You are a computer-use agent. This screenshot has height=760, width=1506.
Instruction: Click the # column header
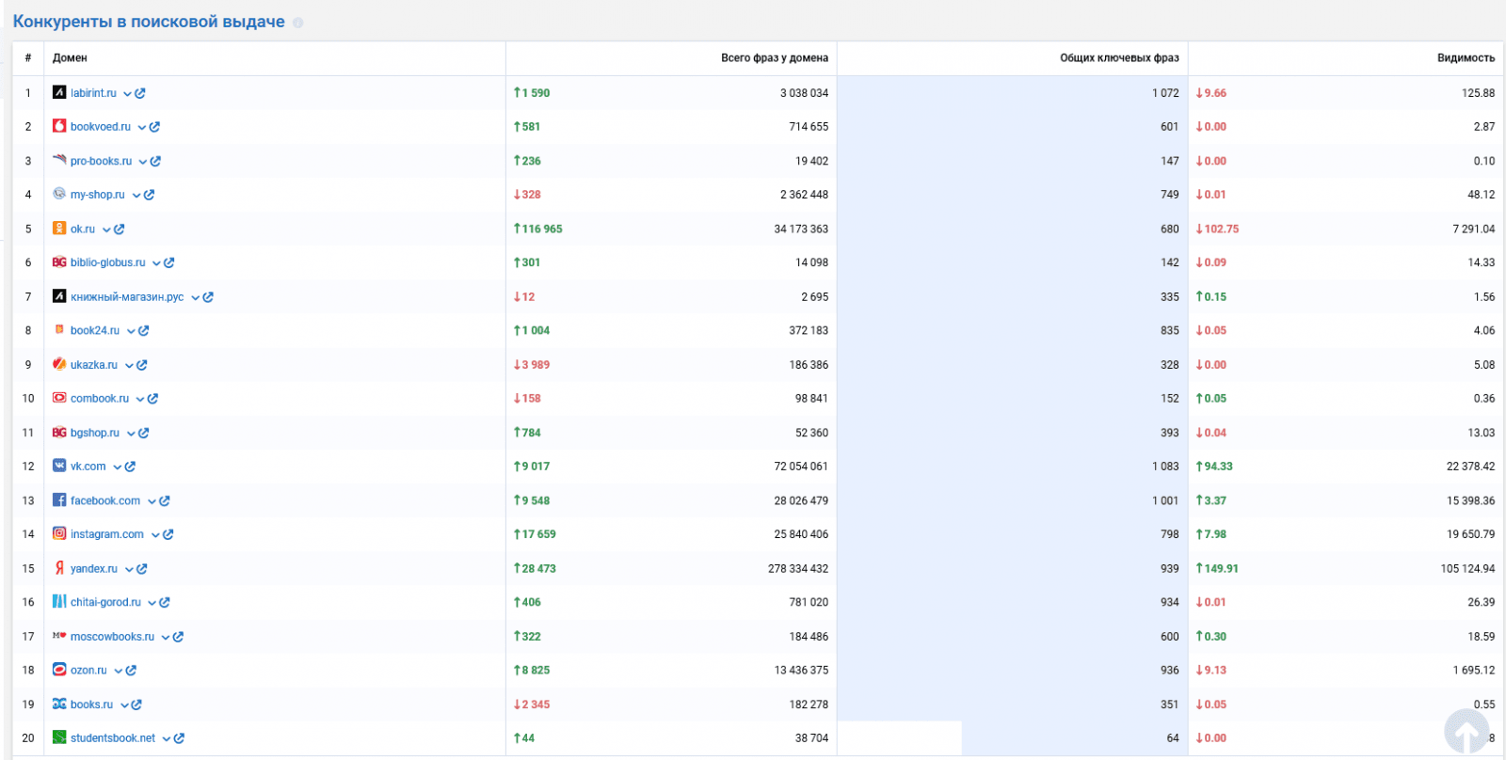pyautogui.click(x=28, y=58)
